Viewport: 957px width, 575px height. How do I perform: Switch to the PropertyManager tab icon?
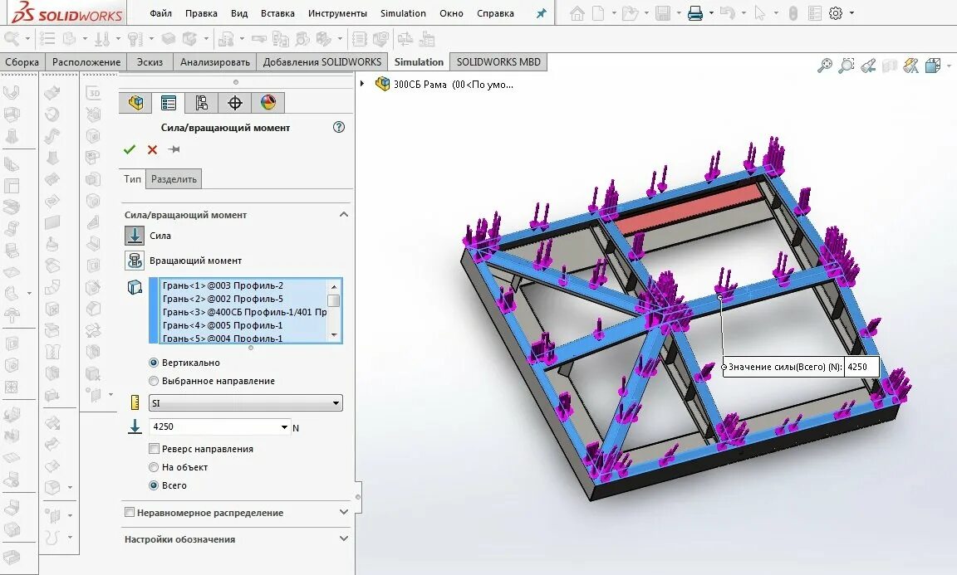click(169, 102)
